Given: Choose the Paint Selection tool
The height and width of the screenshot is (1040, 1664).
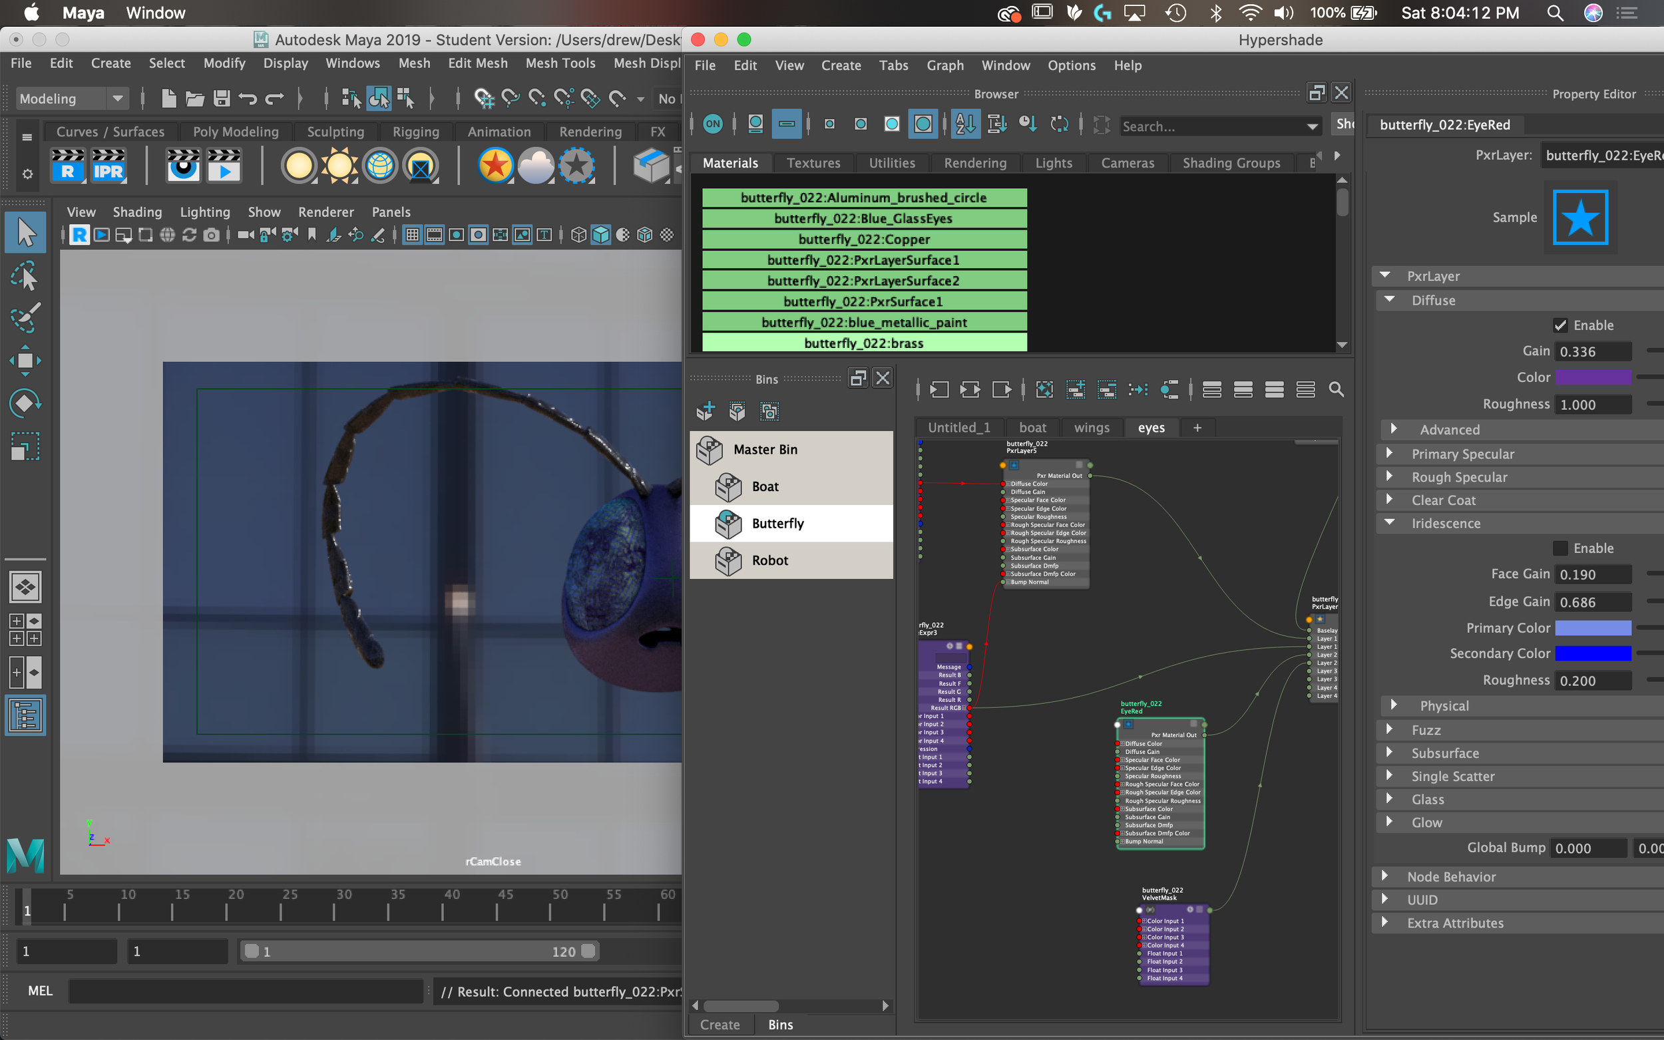Looking at the screenshot, I should 25,319.
